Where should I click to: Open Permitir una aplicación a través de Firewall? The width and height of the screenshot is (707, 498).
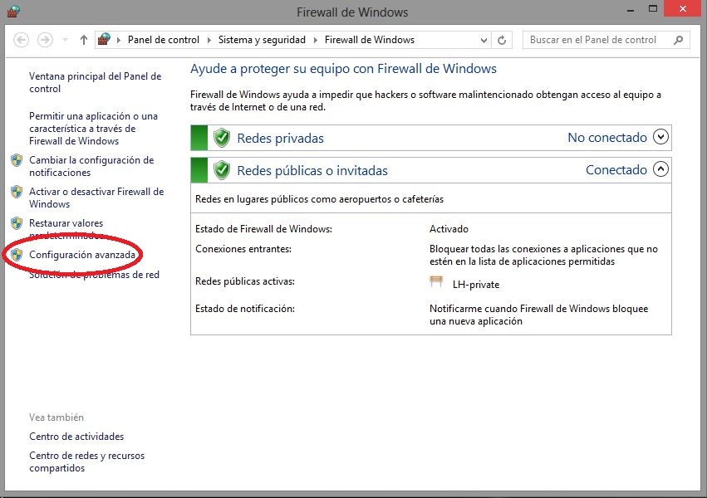tap(93, 129)
